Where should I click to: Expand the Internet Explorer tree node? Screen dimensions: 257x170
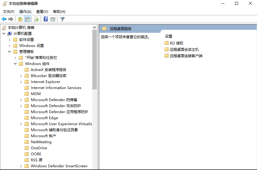[x=21, y=82]
